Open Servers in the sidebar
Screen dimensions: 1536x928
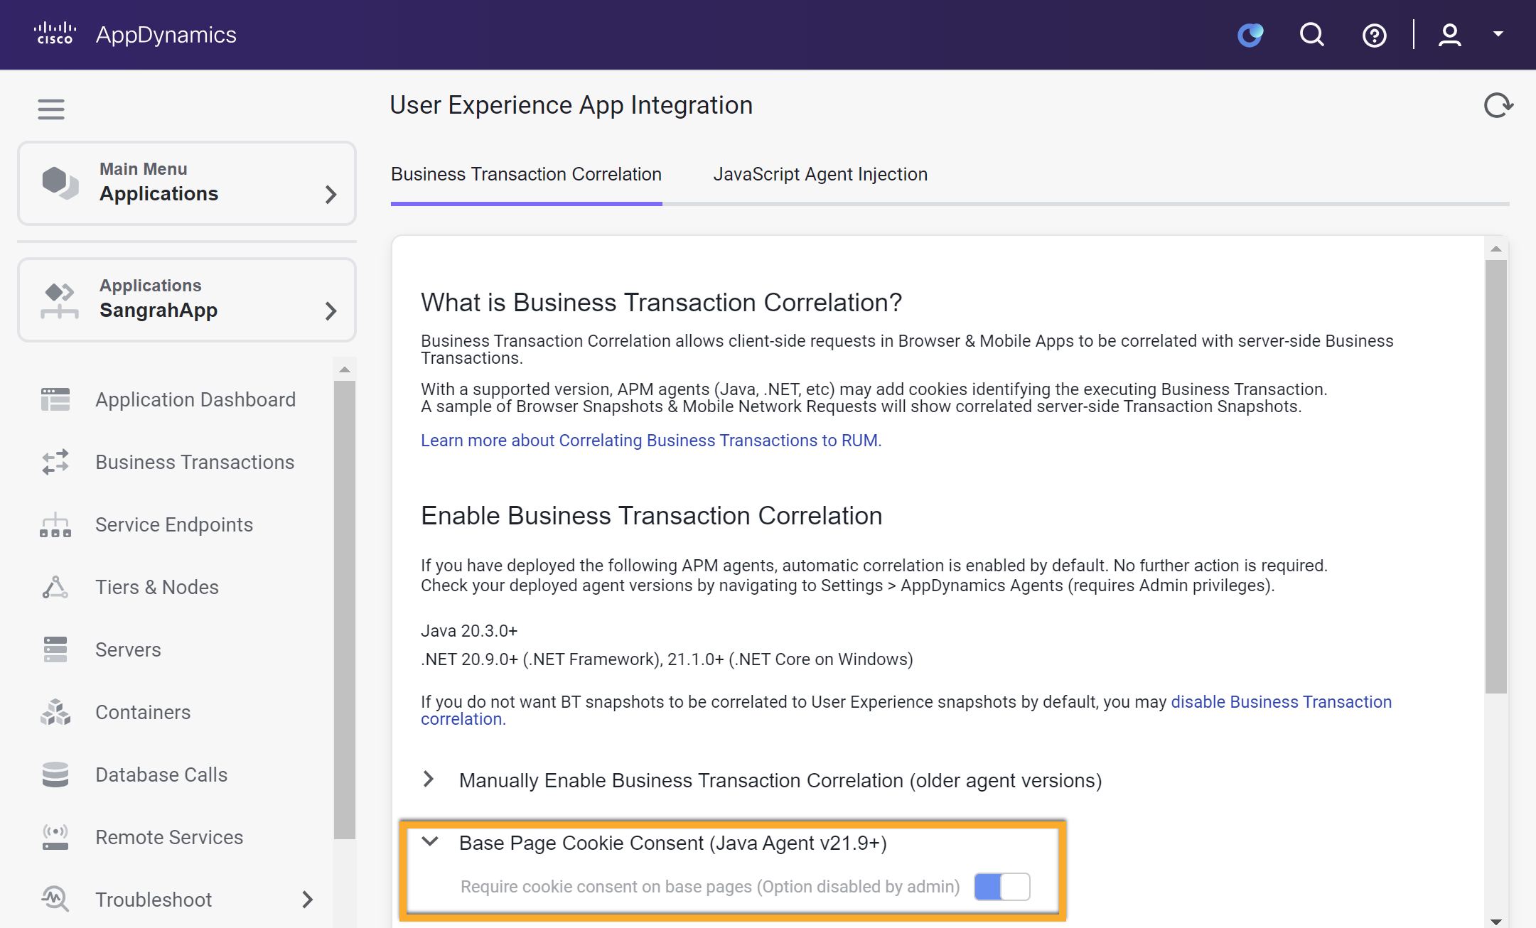click(x=128, y=649)
